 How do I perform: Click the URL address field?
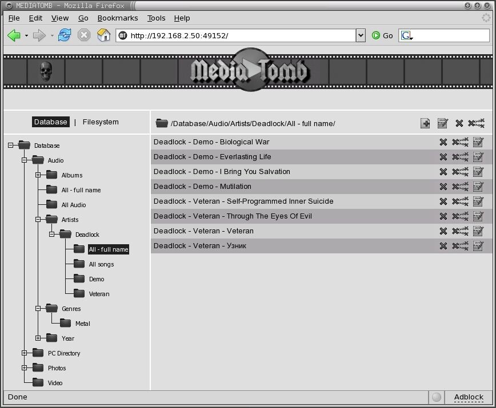tap(235, 35)
